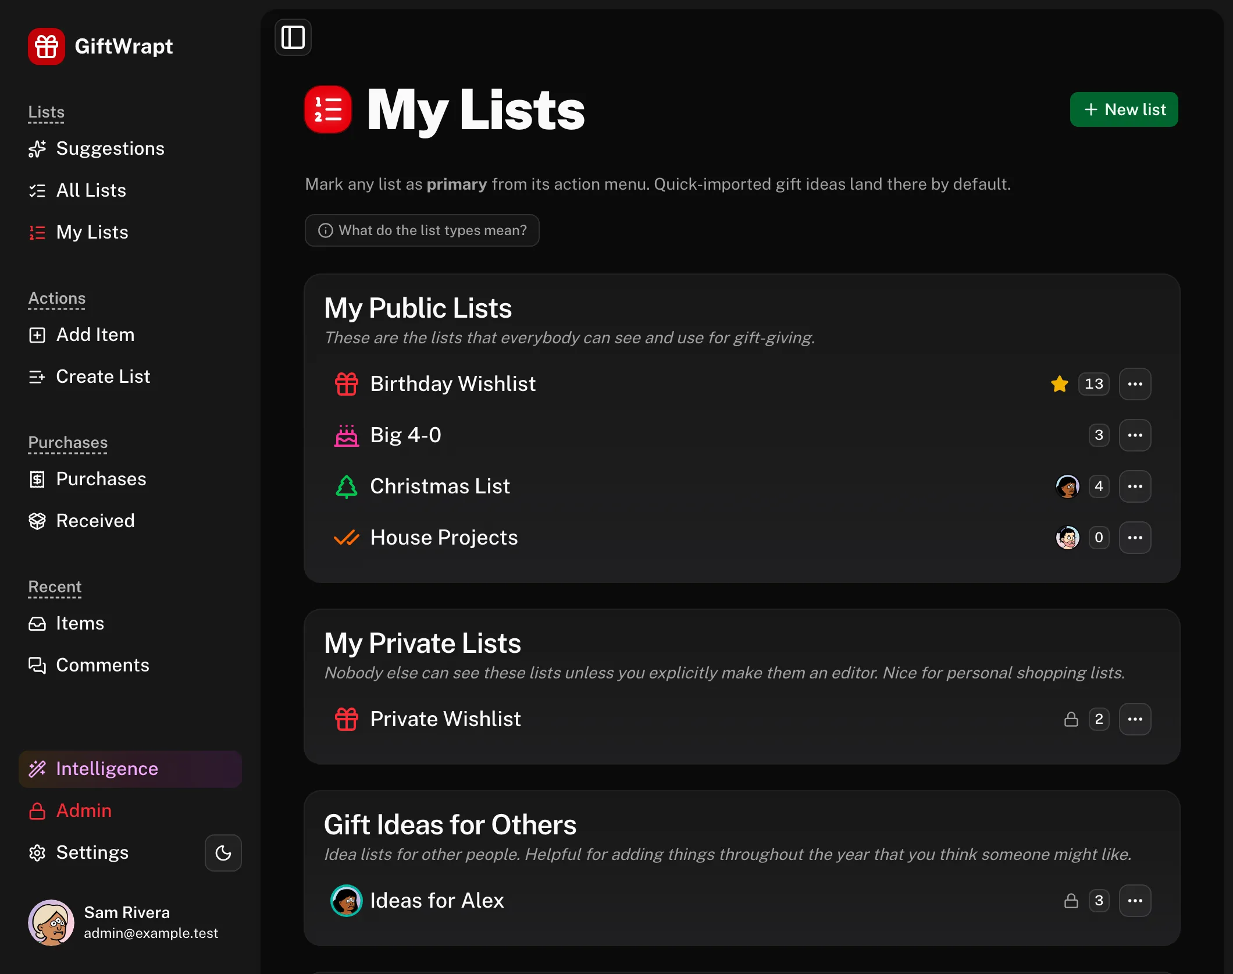Click the green New list button
This screenshot has width=1233, height=974.
click(x=1124, y=109)
